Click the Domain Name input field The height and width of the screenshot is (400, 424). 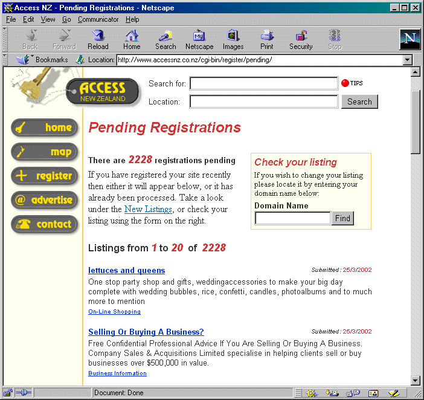coord(292,218)
